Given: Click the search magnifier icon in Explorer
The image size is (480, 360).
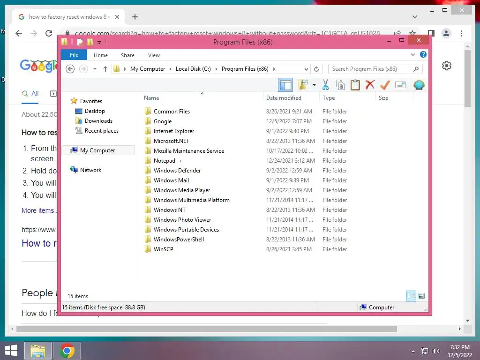Looking at the screenshot, I should pyautogui.click(x=416, y=69).
